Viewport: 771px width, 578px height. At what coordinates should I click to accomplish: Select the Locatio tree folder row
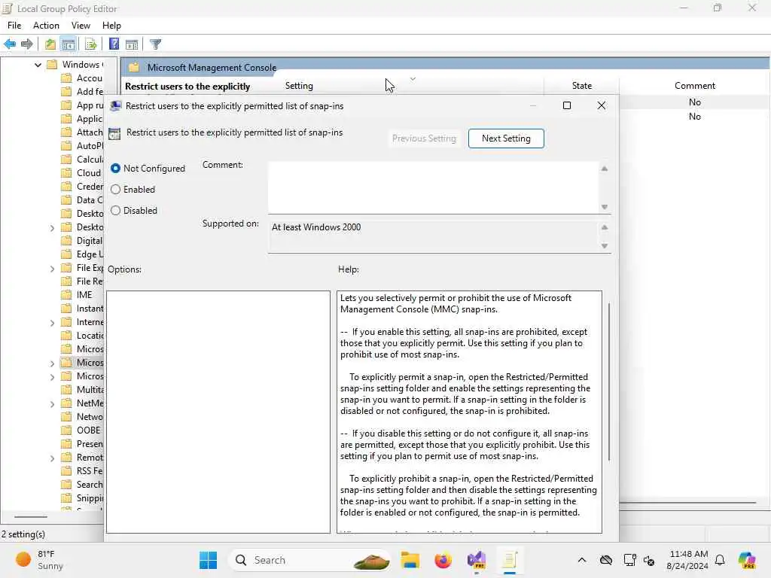(81, 336)
